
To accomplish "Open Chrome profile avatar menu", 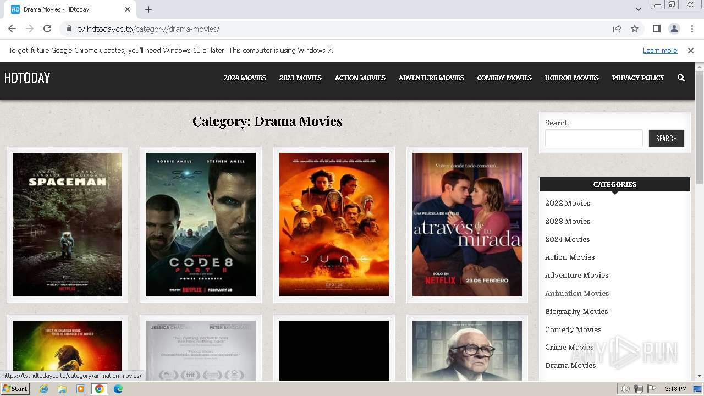I will pyautogui.click(x=674, y=29).
